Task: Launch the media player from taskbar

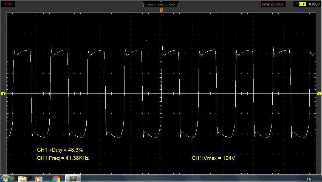Action: click(39, 179)
